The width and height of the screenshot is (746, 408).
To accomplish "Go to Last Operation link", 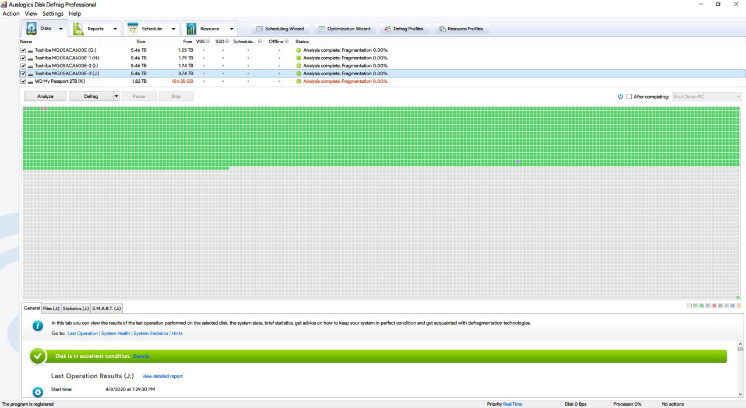I will [x=83, y=333].
